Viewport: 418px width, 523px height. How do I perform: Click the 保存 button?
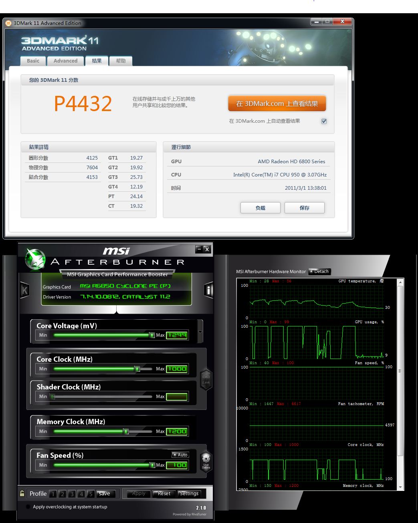point(305,208)
